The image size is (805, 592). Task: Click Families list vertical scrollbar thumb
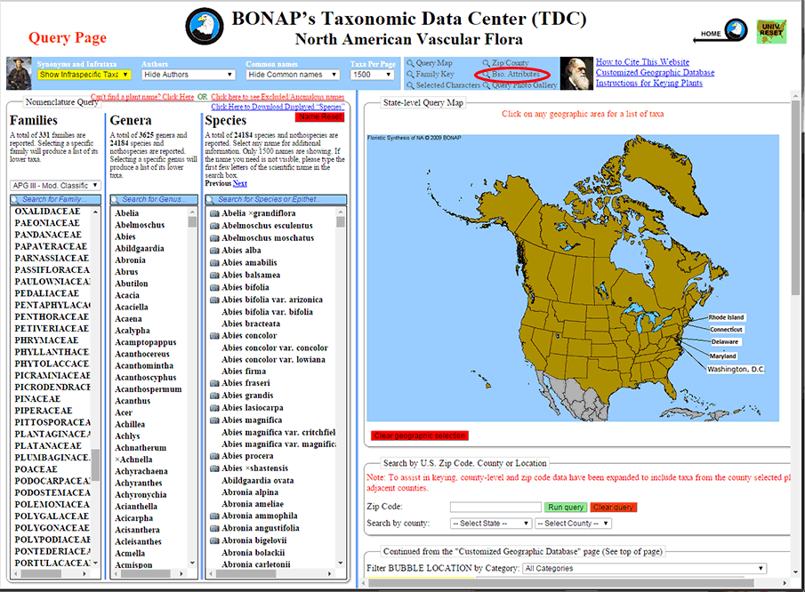[x=95, y=464]
